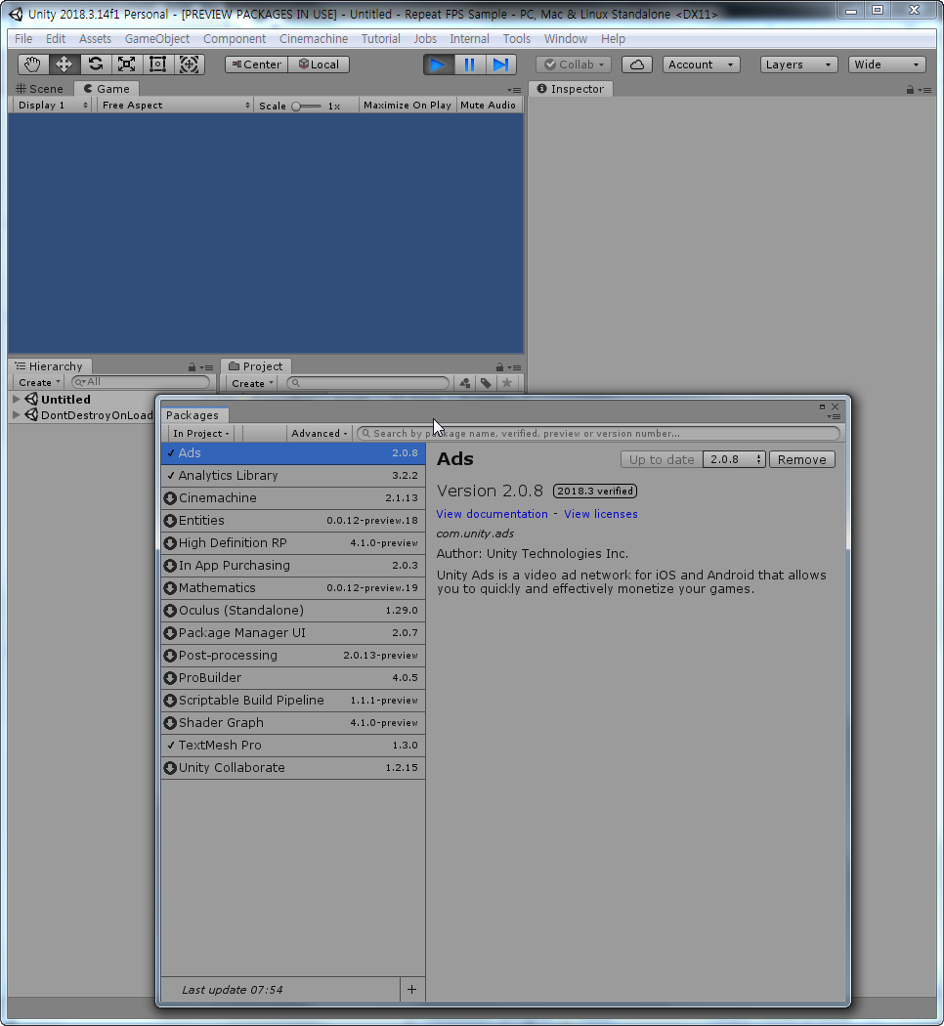Screen dimensions: 944x1026
Task: Open the Jobs menu
Action: tap(424, 39)
